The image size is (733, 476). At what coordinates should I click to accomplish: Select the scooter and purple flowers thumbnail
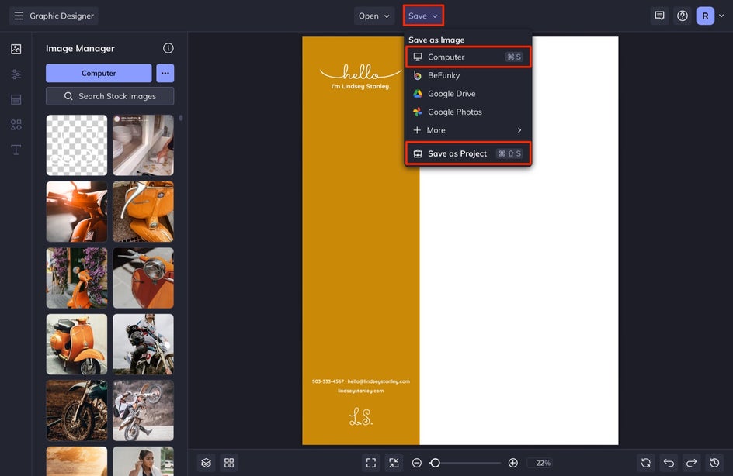coord(77,278)
